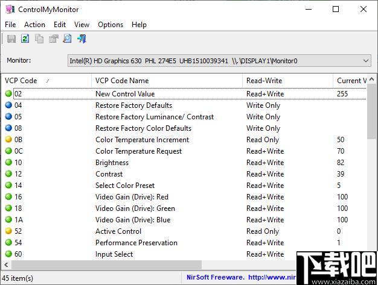Image resolution: width=378 pixels, height=285 pixels.
Task: Open the Options menu
Action: pyautogui.click(x=111, y=25)
